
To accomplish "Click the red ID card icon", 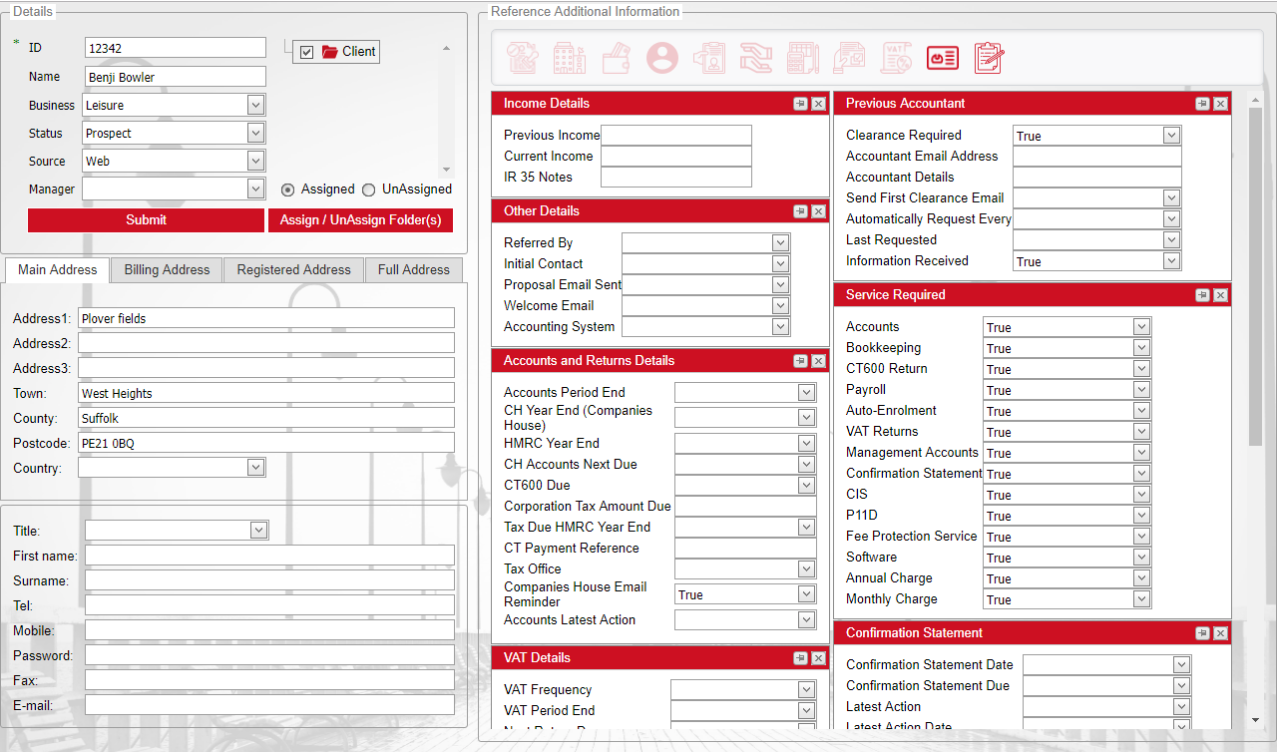I will click(943, 58).
